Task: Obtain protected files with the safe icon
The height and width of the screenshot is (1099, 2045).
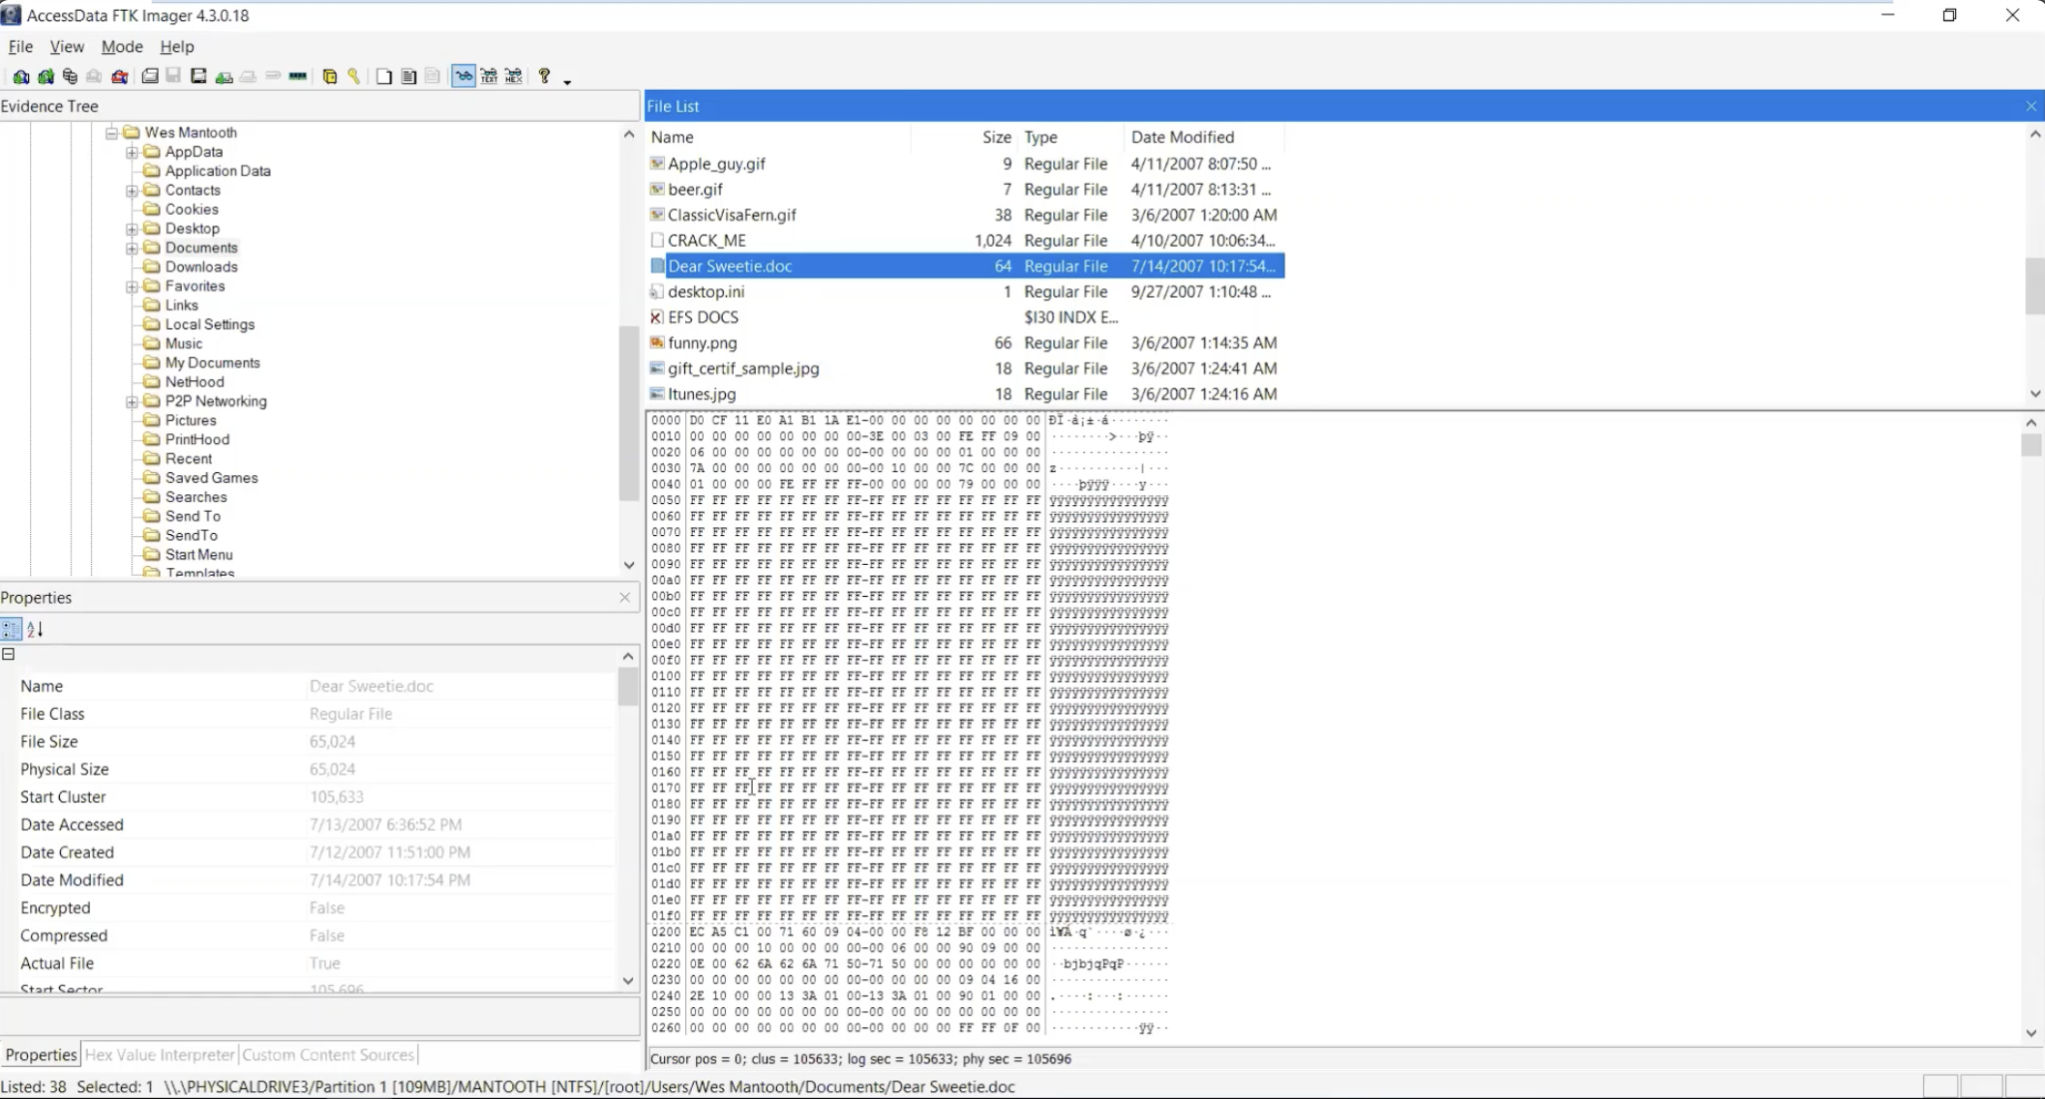Action: pos(330,76)
